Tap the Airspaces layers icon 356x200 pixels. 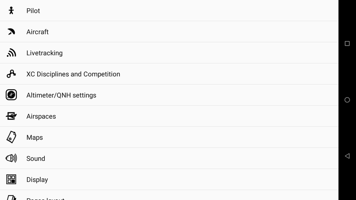click(11, 116)
